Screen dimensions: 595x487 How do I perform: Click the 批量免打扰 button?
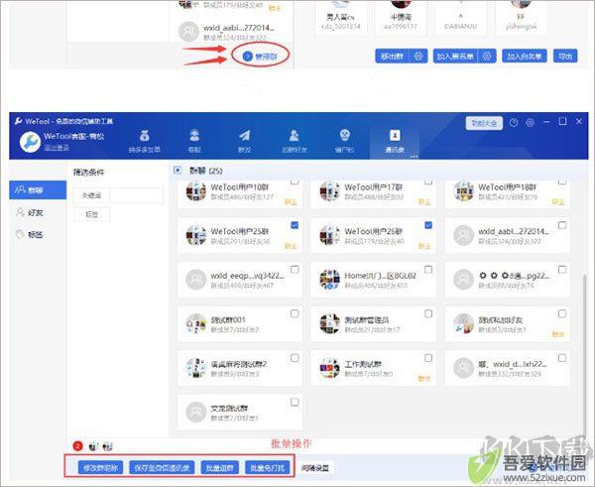[268, 467]
